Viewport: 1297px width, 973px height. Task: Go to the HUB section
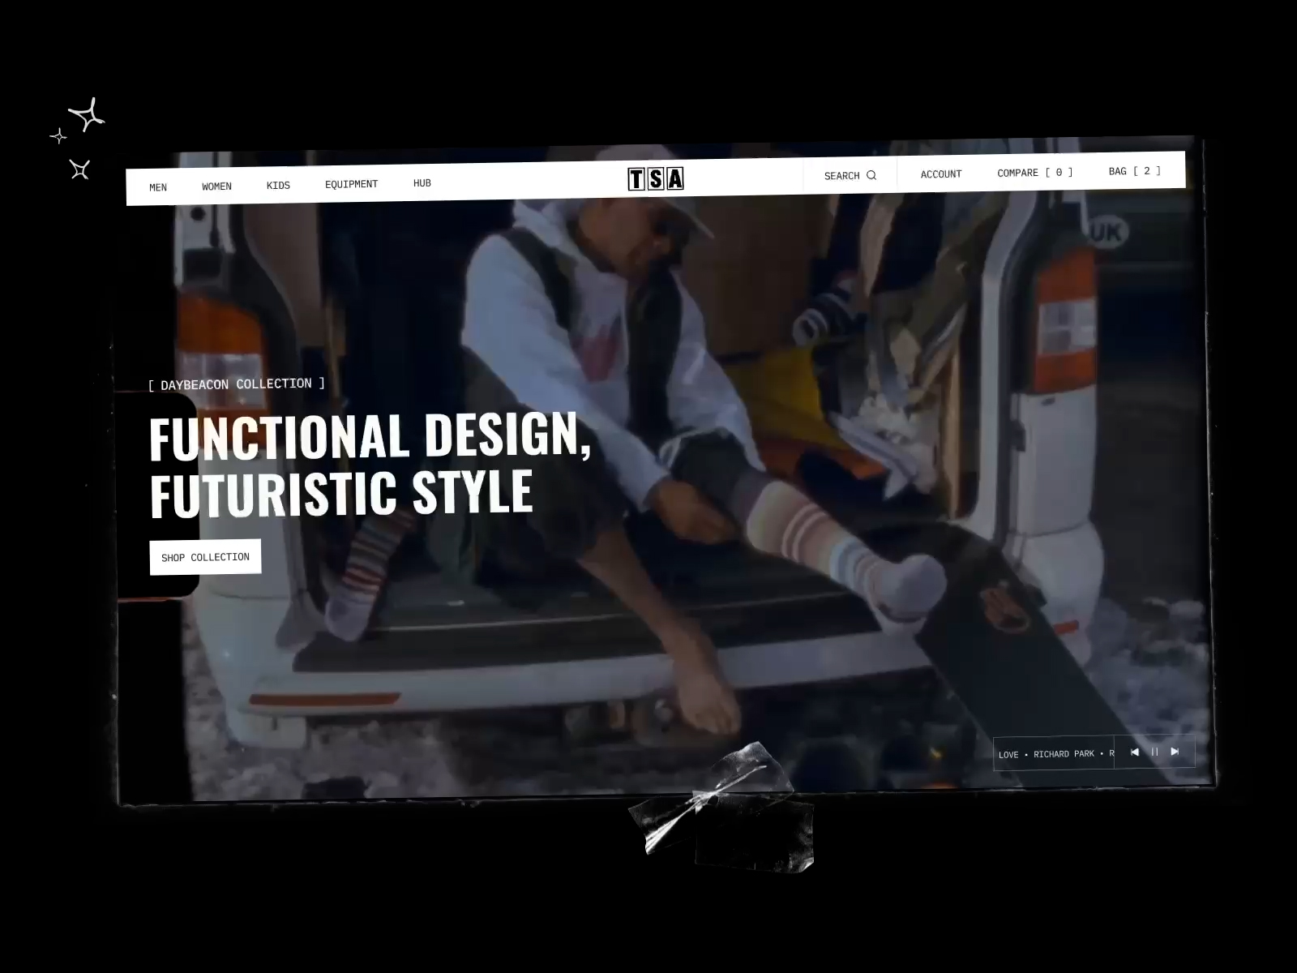pos(422,183)
